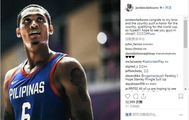Open the three-dot more options menu
The width and height of the screenshot is (189, 120).
click(x=181, y=115)
